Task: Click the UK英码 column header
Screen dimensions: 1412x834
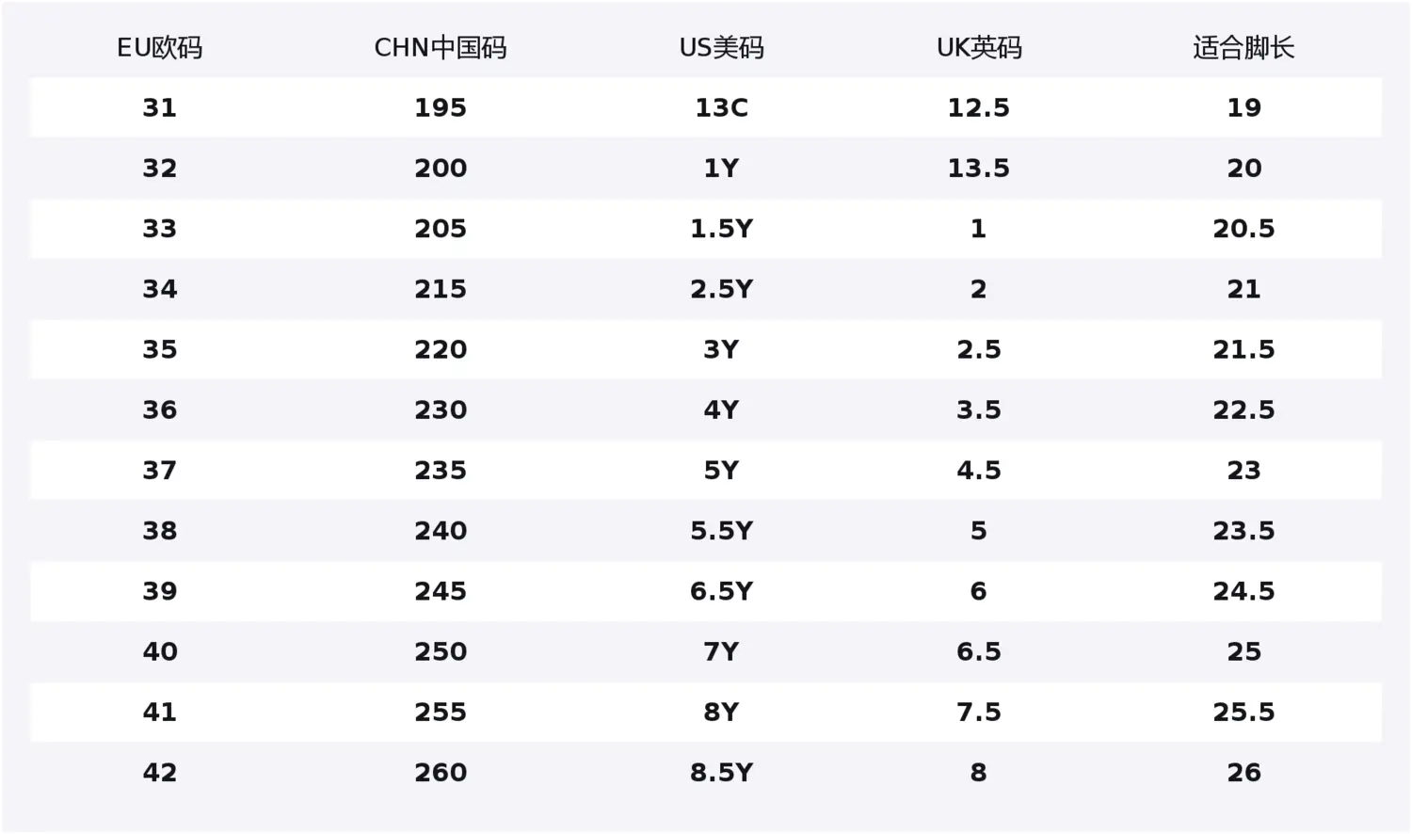Action: (979, 48)
